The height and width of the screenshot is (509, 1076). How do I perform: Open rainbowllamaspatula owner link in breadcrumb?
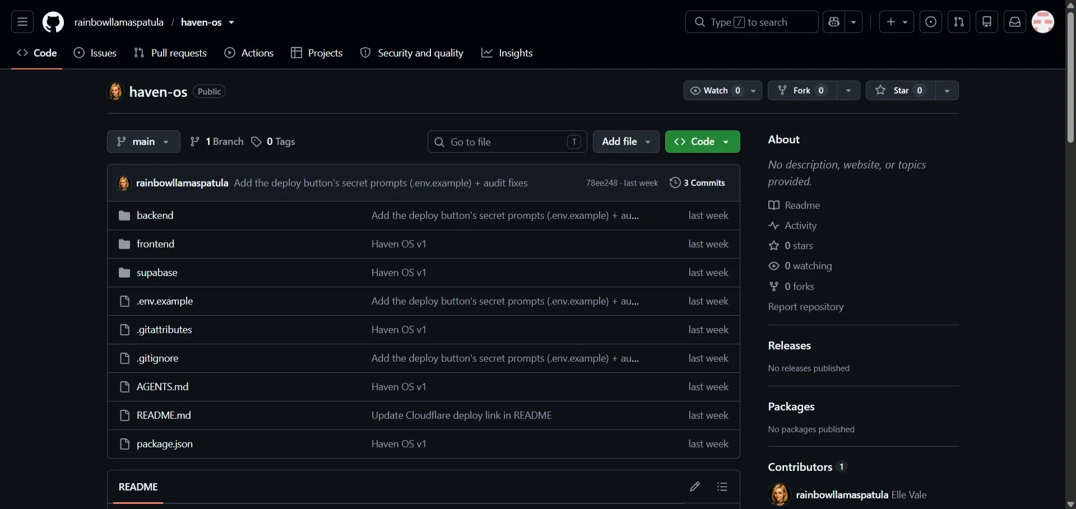coord(119,22)
